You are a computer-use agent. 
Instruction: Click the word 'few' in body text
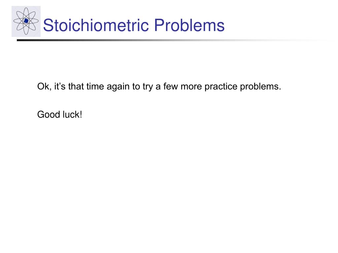[171, 87]
